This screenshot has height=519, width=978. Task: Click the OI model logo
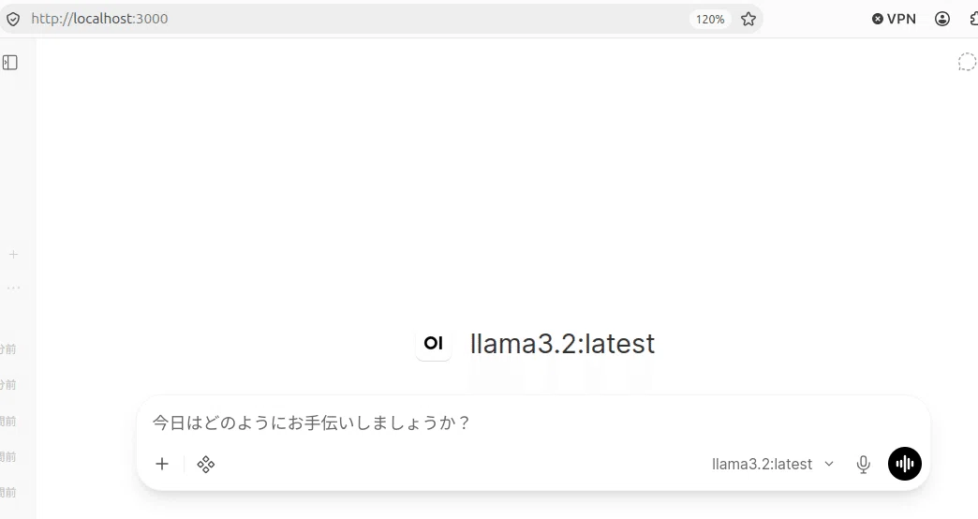coord(434,343)
